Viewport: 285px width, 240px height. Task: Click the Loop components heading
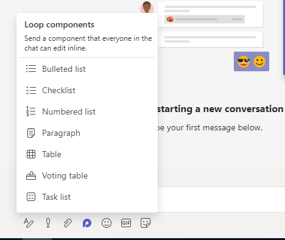coord(59,25)
